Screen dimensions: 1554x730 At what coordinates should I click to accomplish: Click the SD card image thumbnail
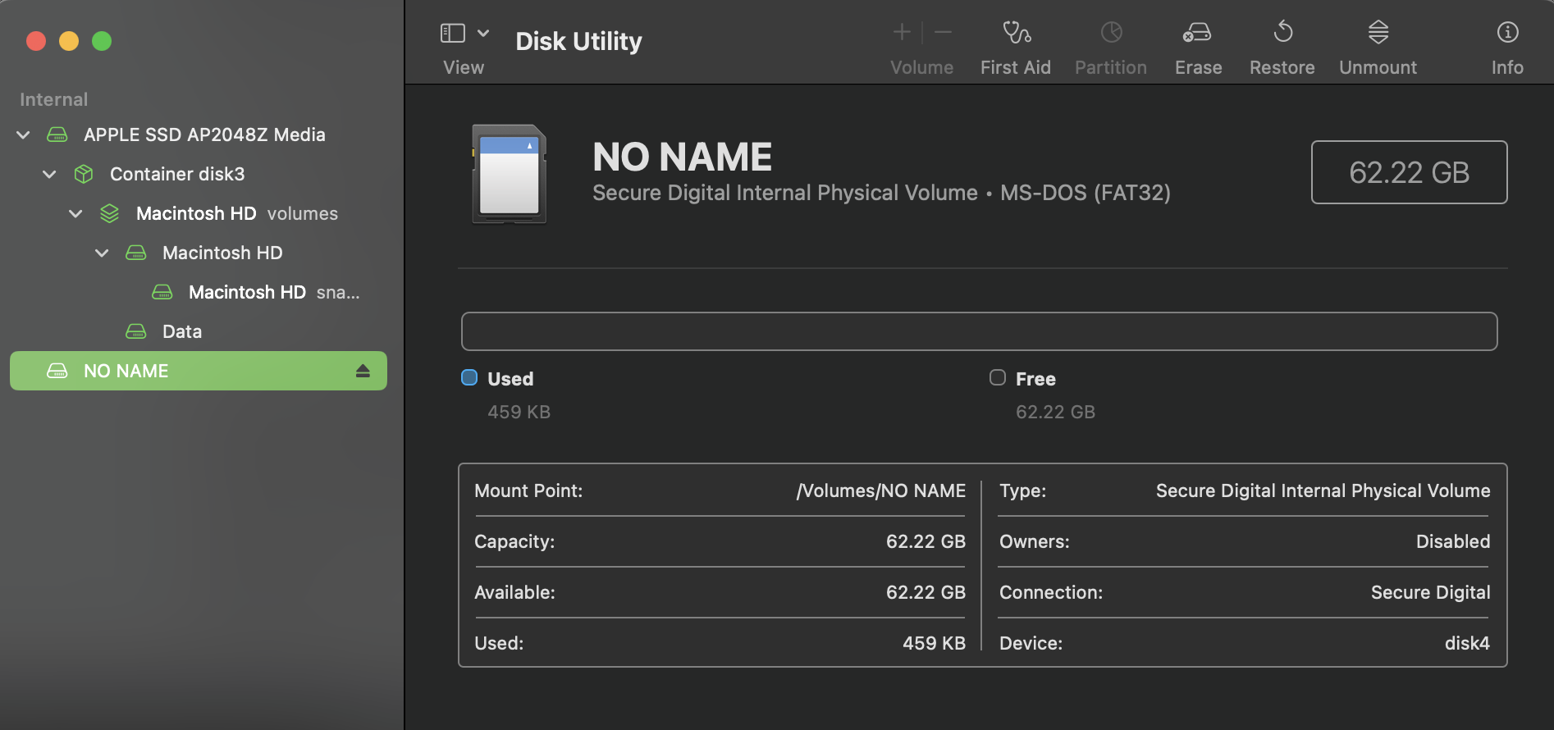[x=509, y=174]
